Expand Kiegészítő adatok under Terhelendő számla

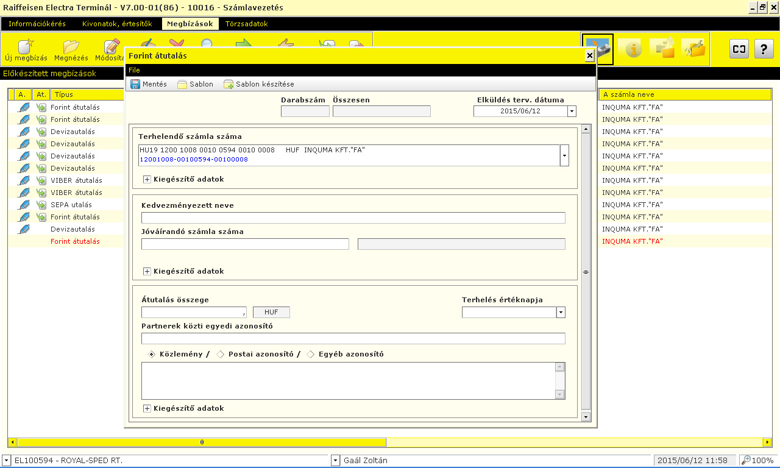pyautogui.click(x=147, y=180)
